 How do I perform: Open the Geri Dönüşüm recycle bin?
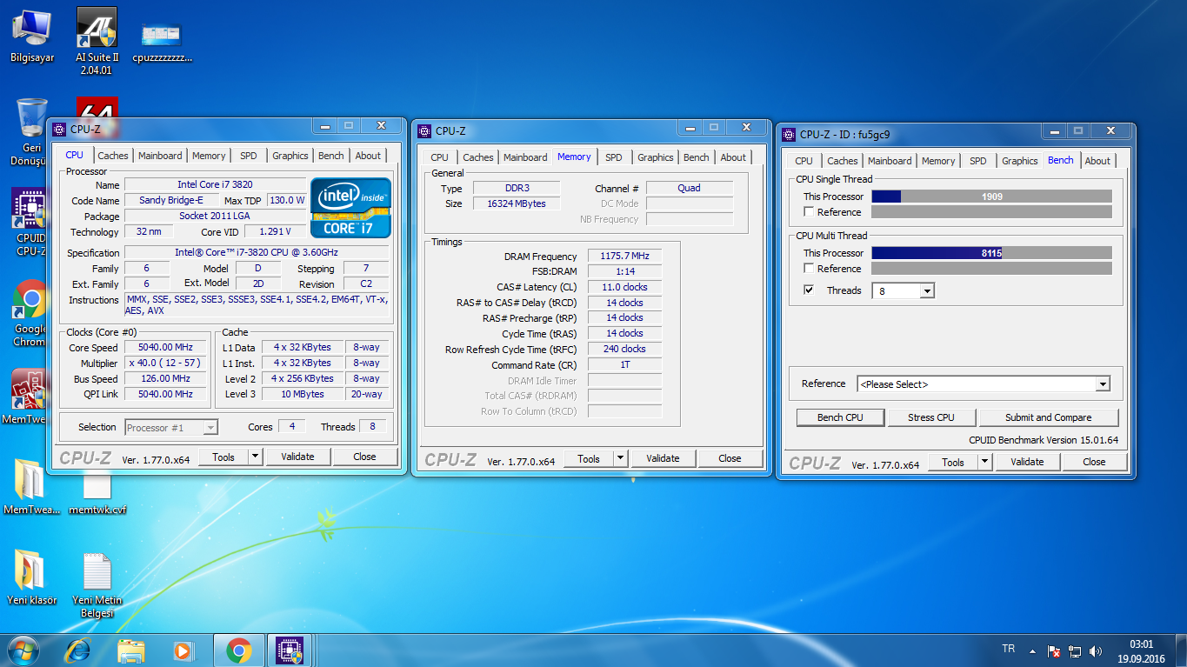point(31,131)
